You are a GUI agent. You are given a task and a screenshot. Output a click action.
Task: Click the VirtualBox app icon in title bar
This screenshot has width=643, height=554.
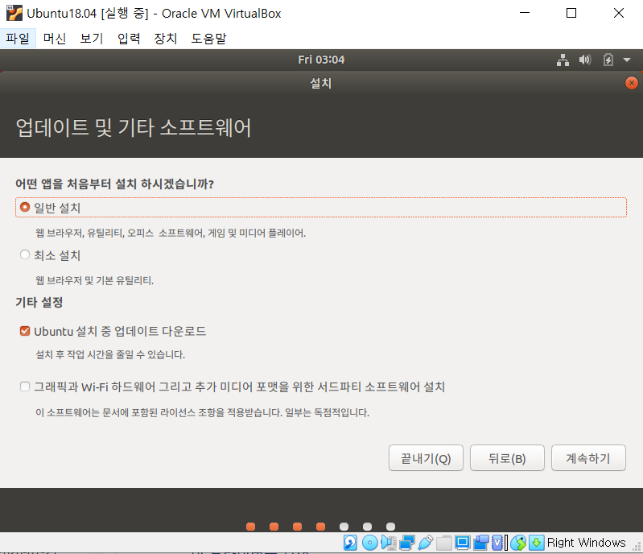pos(14,13)
